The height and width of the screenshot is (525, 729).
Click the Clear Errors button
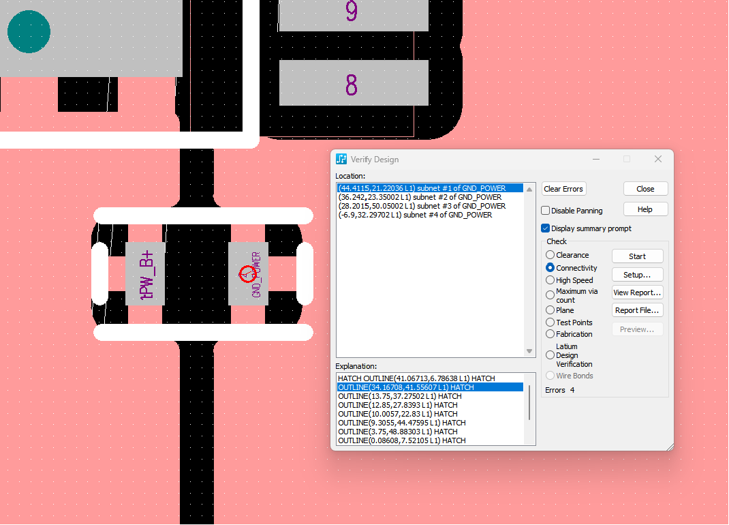(564, 189)
